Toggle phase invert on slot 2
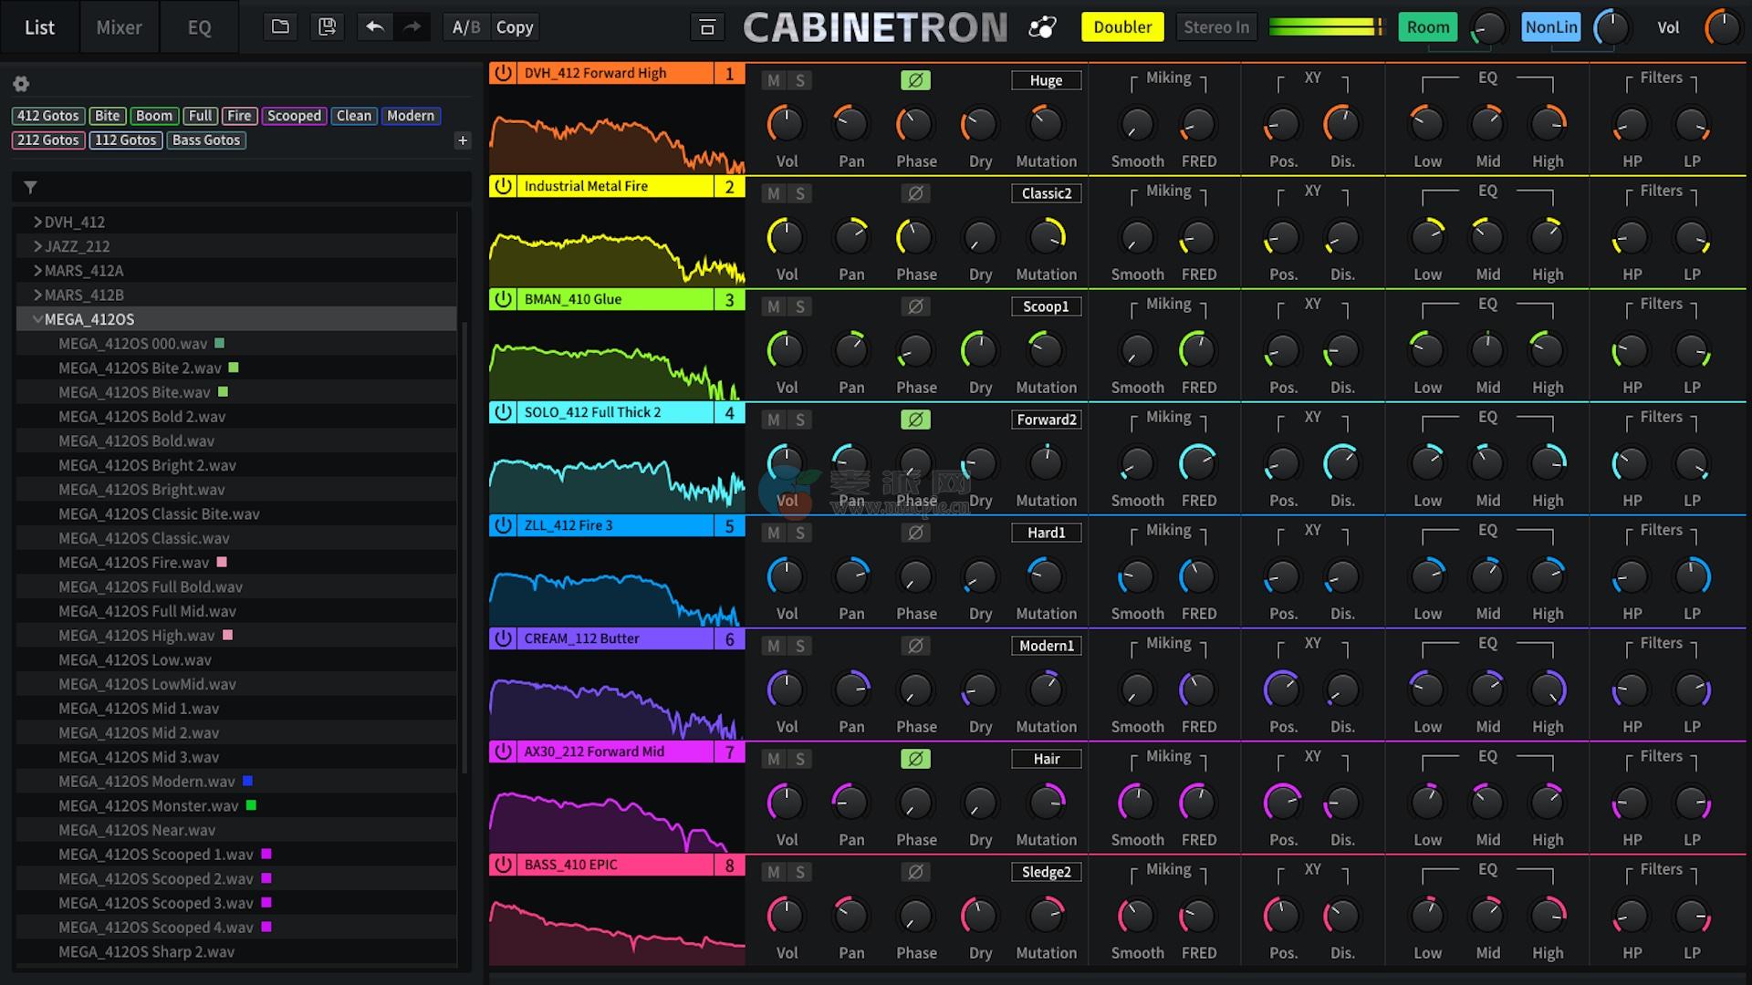 tap(915, 193)
